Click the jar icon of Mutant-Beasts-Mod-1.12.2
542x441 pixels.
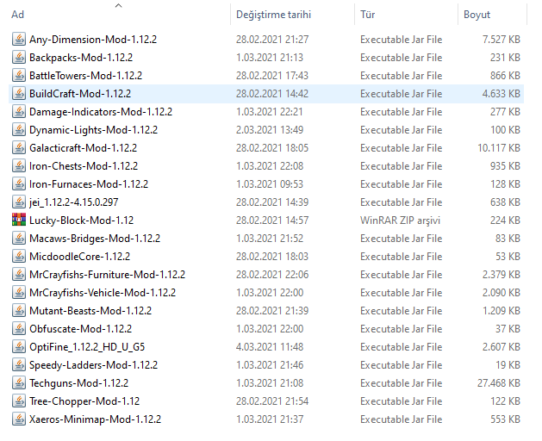[x=19, y=310]
